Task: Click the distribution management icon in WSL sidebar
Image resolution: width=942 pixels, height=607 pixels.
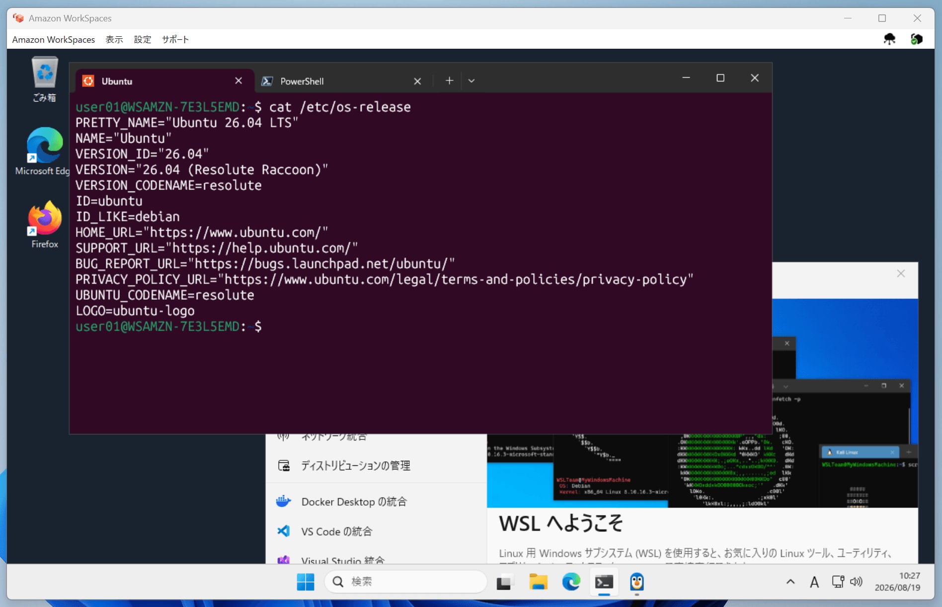Action: 284,465
